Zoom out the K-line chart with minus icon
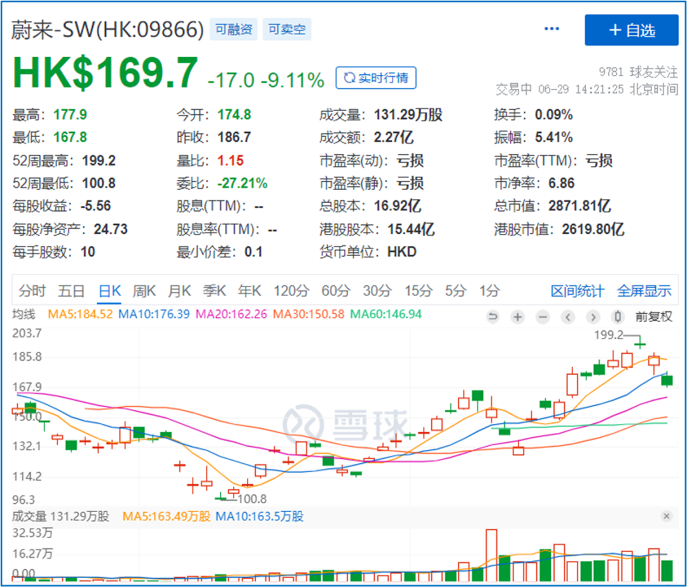Screen dimensions: 687x587 543,317
